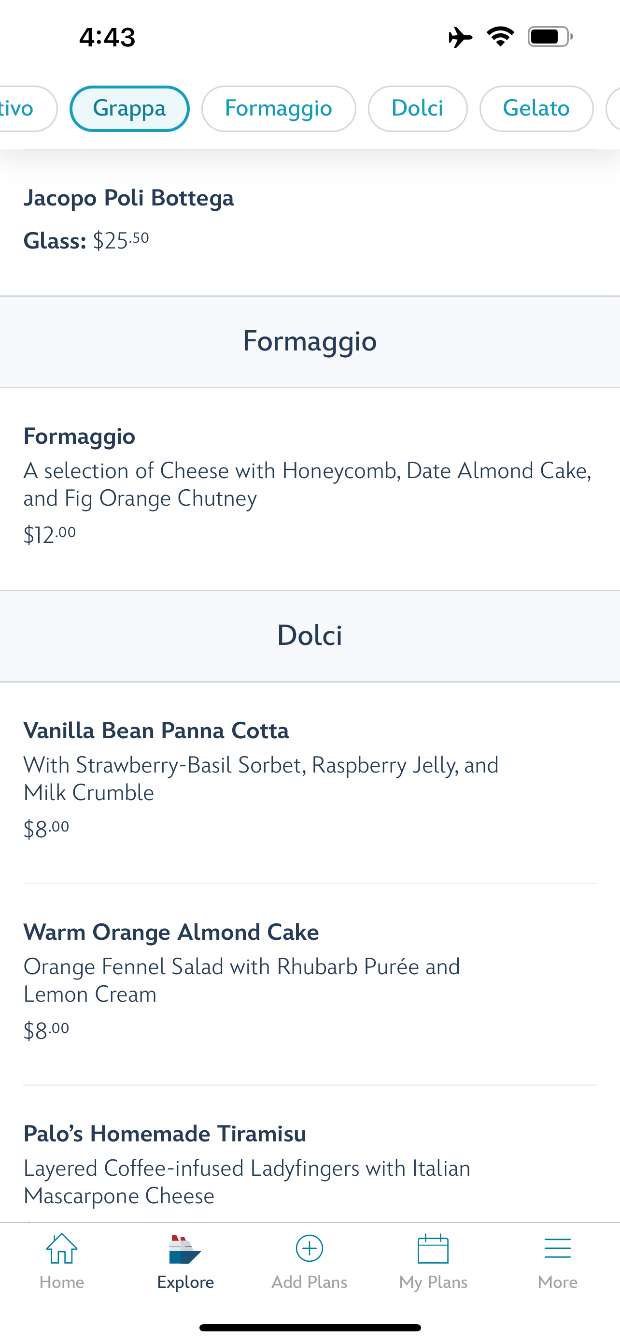This screenshot has width=620, height=1343.
Task: Select the partially visible chip ending in 'tivo'
Action: pyautogui.click(x=21, y=108)
